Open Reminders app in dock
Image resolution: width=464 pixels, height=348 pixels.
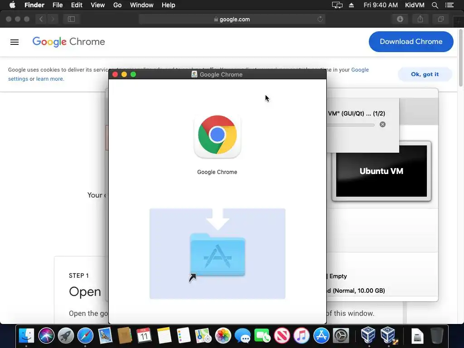pos(184,336)
